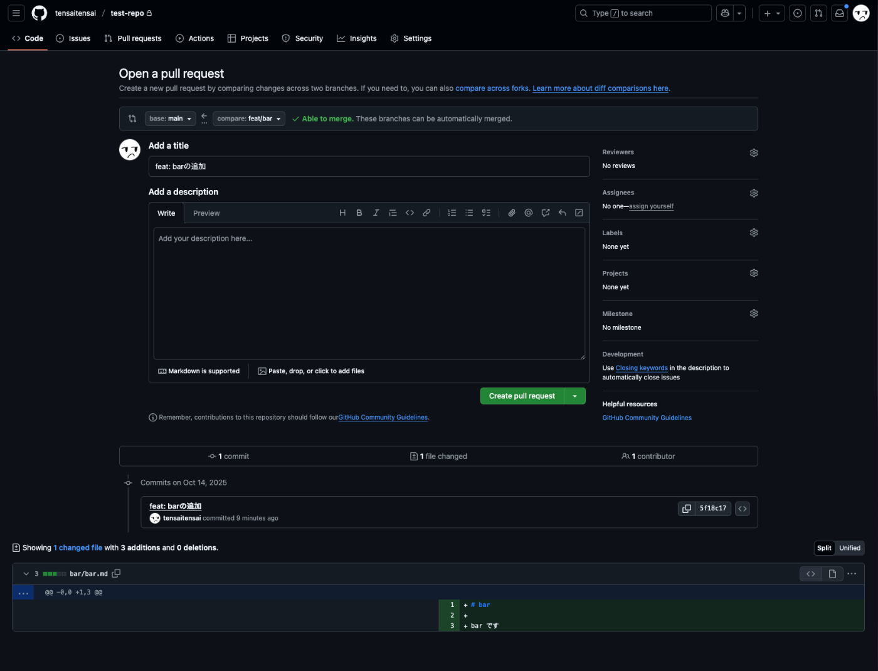Click the pull request title input field
Screen dimensions: 878x671
[x=369, y=167]
